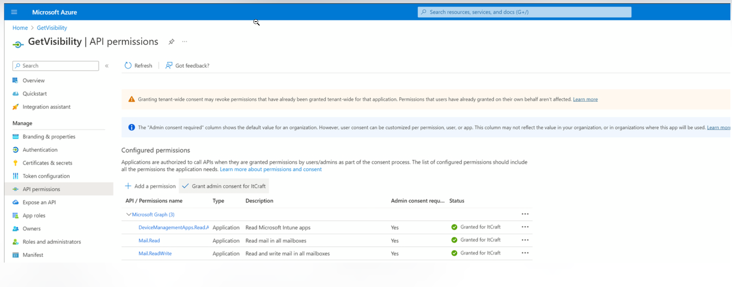The image size is (732, 287).
Task: Open the Azure portal hamburger menu
Action: coord(14,12)
